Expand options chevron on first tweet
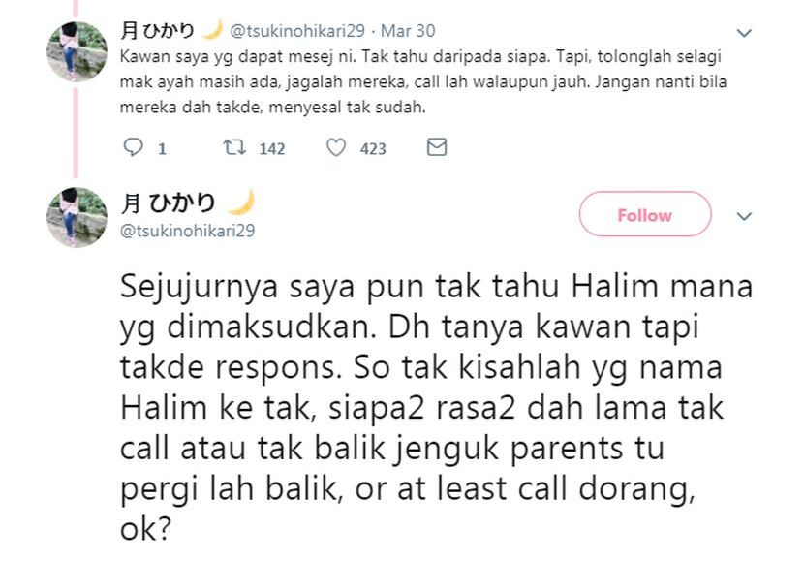Viewport: 804px width, 561px height. tap(744, 33)
